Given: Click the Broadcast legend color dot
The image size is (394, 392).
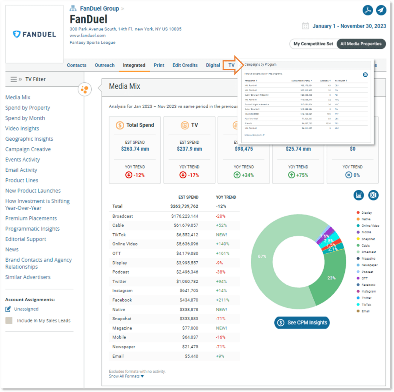Looking at the screenshot, I should [x=358, y=252].
